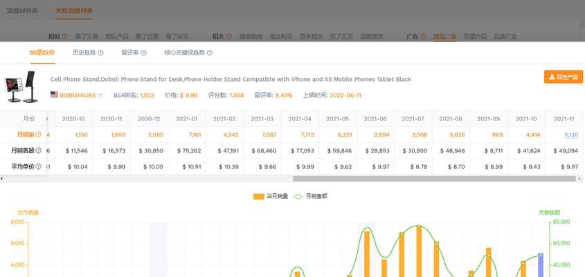Toggle the 月销售额 legend series
585x277 pixels.
tap(310, 197)
